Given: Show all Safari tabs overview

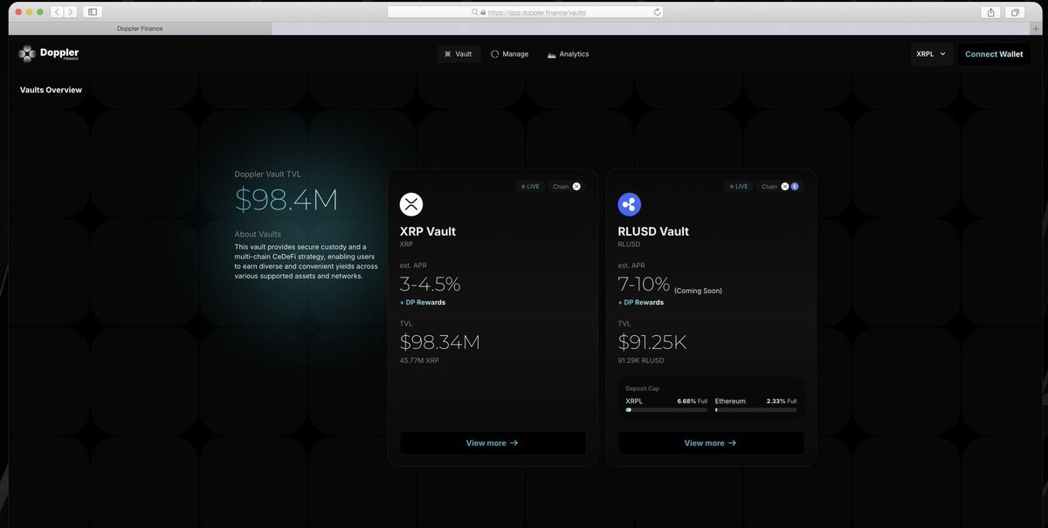Looking at the screenshot, I should tap(1016, 12).
